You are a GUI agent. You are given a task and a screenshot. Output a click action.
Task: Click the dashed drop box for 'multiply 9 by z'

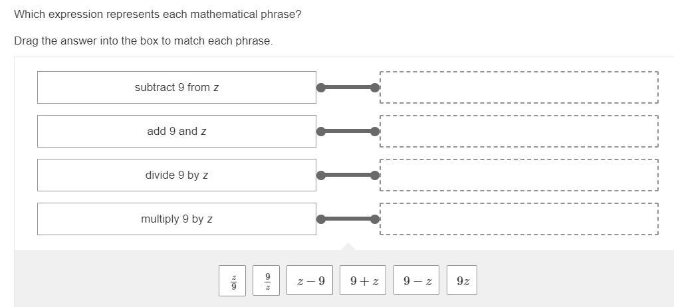(518, 219)
